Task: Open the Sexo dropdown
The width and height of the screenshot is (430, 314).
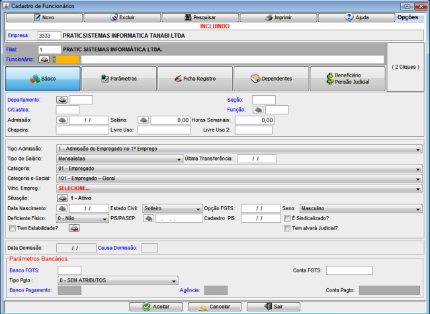Action: click(x=361, y=208)
